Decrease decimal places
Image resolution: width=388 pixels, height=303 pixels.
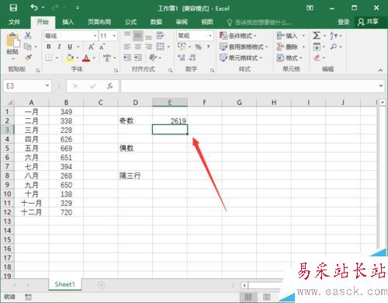192,57
